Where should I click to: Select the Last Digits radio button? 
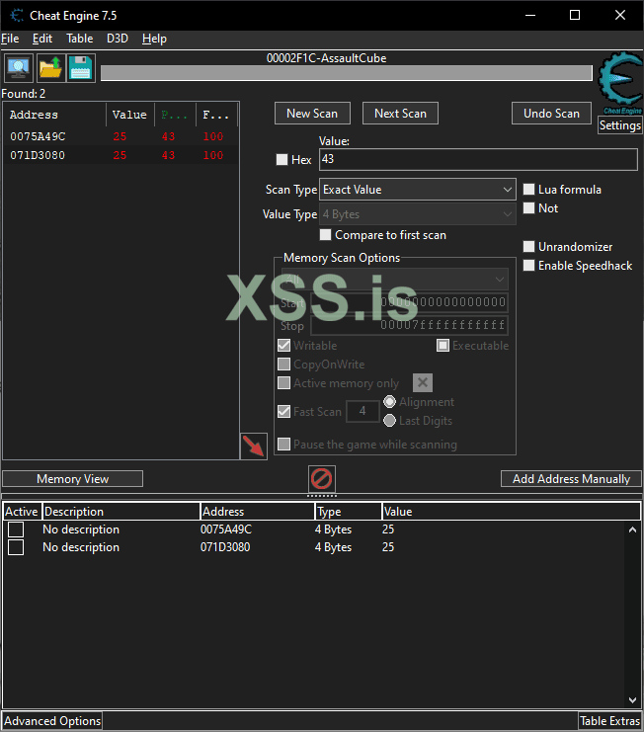390,421
